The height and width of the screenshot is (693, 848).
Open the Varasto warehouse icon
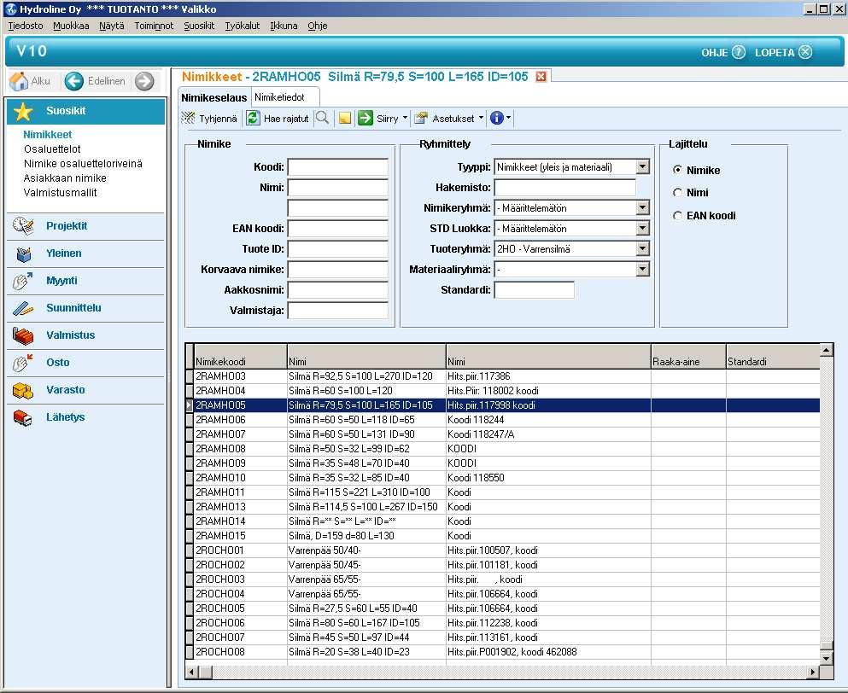click(x=23, y=390)
